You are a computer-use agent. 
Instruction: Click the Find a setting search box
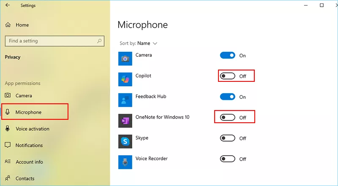pos(51,41)
